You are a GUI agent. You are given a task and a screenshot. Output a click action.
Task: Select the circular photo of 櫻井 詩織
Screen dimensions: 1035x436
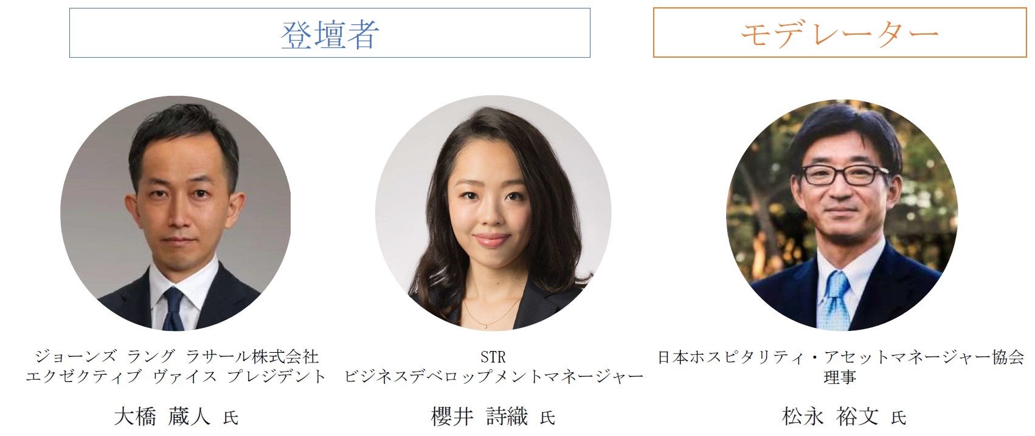(493, 213)
